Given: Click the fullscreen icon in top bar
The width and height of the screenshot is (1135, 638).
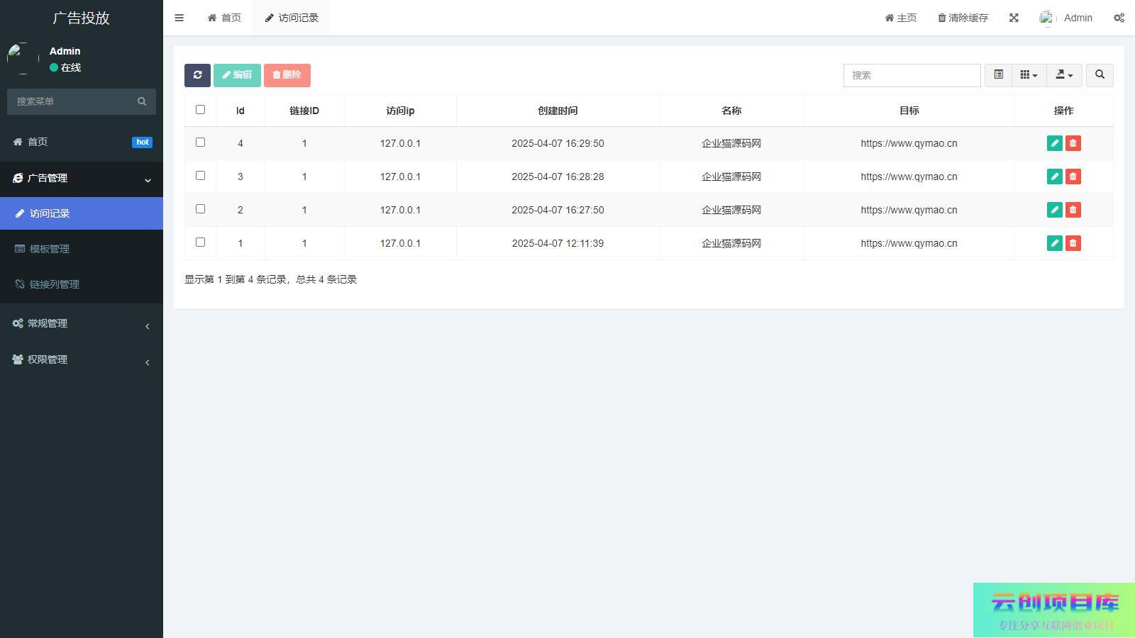Looking at the screenshot, I should point(1014,18).
